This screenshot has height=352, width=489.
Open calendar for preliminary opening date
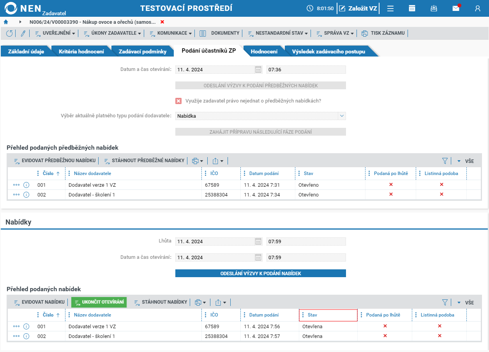click(258, 70)
